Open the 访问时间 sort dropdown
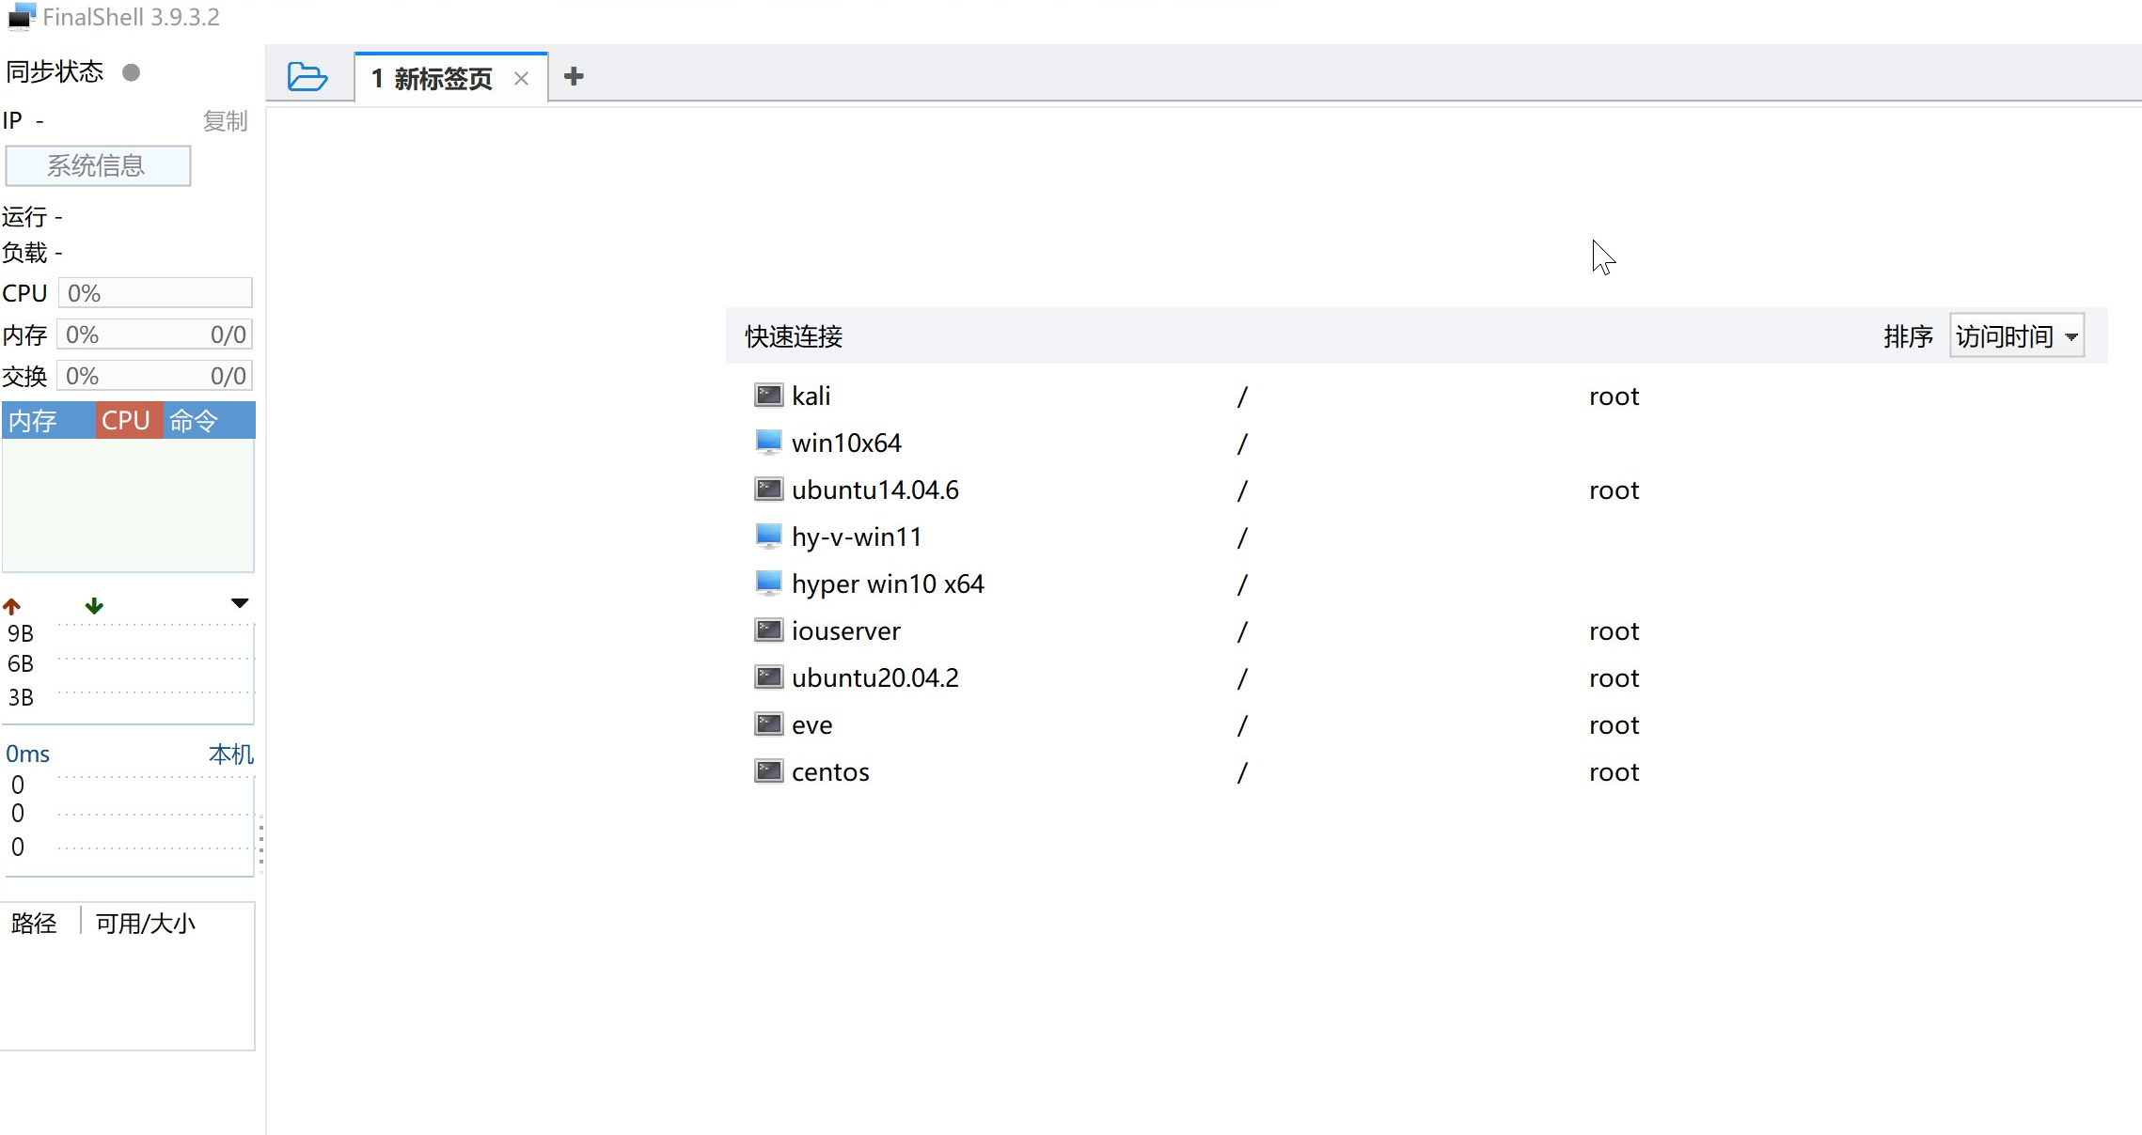Screen dimensions: 2142x1135 (2017, 336)
